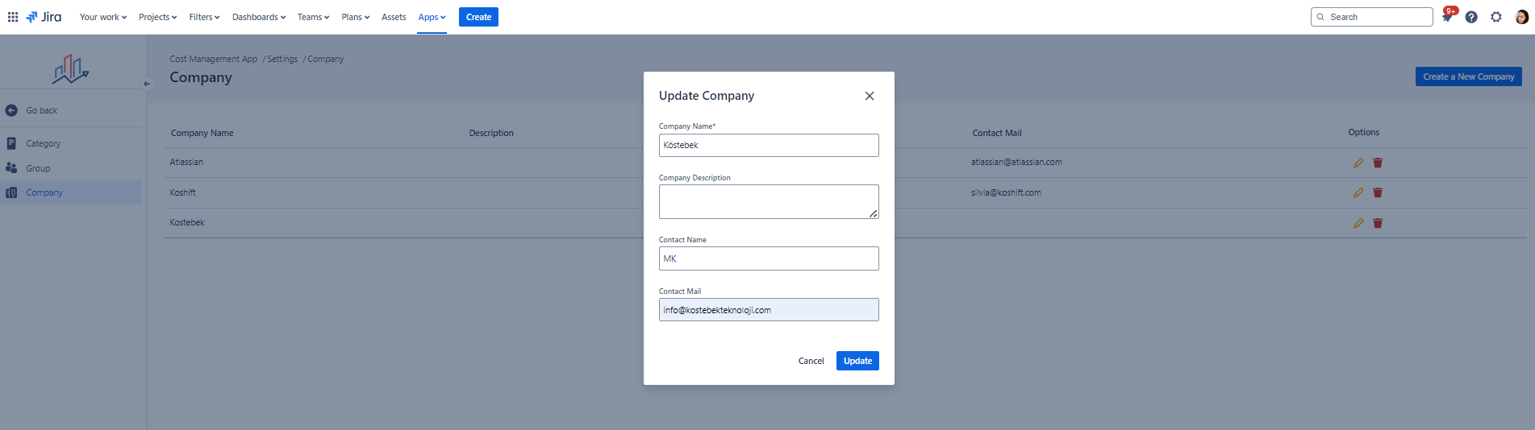Expand the Your work menu
Screen dimensions: 1535x430
click(103, 17)
